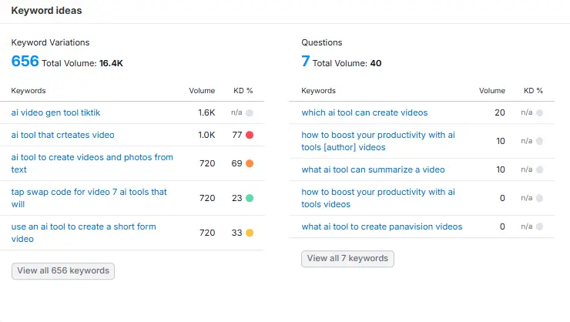Click the orange KD dot next to 69
This screenshot has height=322, width=570.
pos(250,163)
